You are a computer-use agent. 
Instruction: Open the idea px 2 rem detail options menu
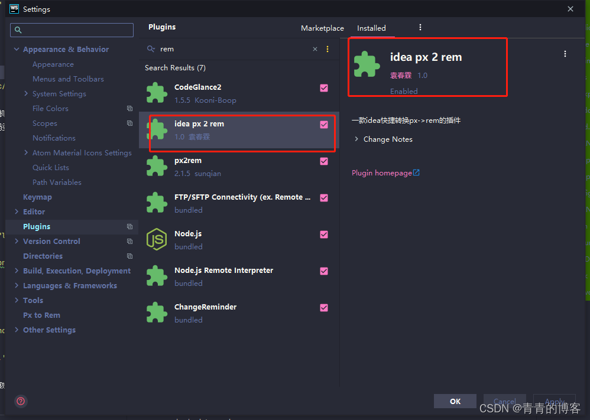click(565, 54)
